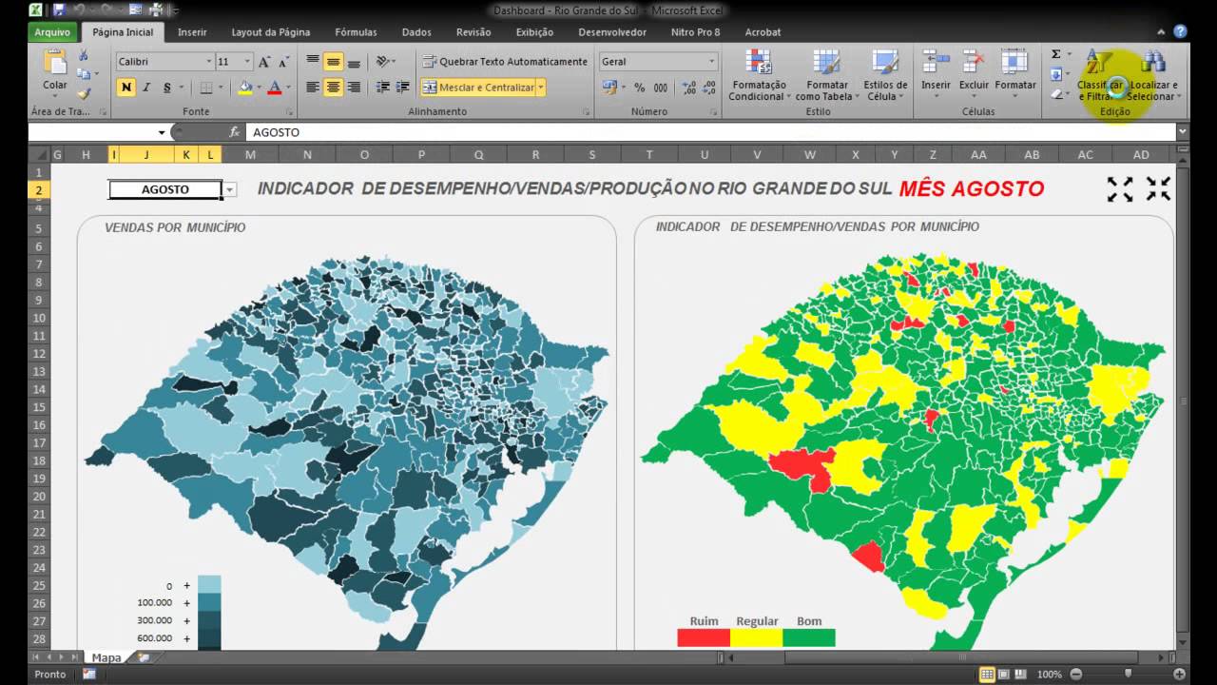This screenshot has height=685, width=1217.
Task: Toggle Align Right horizontal alignment
Action: 354,88
